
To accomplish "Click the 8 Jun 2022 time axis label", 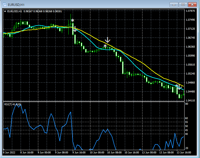I will click(9, 152).
